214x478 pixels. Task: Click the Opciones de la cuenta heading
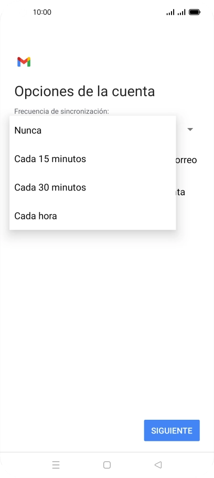[84, 91]
